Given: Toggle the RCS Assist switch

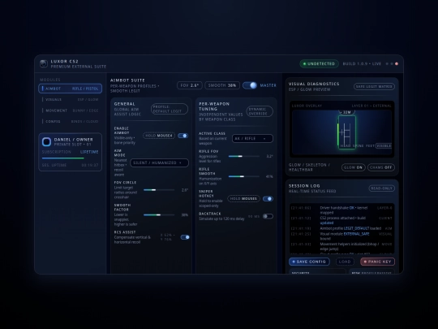Looking at the screenshot, I should [185, 237].
